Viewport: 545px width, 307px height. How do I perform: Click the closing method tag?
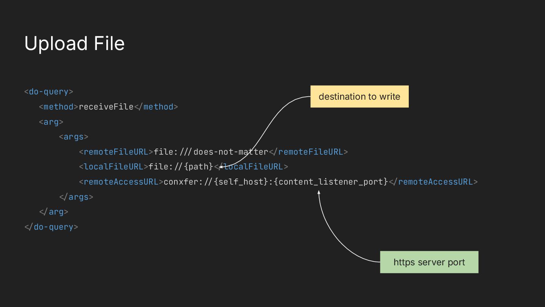pyautogui.click(x=156, y=107)
